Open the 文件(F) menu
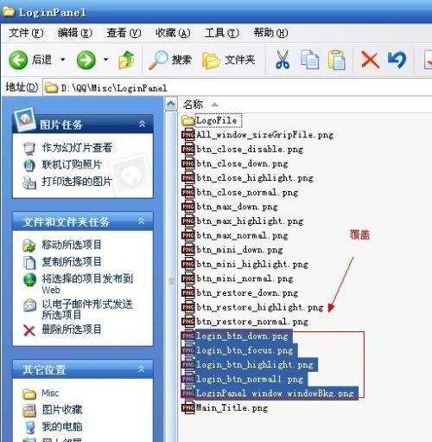This screenshot has height=442, width=432. [26, 33]
